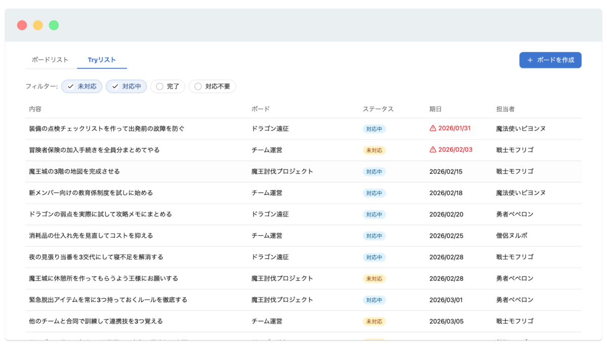Click the due date 2026/02/25

(446, 236)
